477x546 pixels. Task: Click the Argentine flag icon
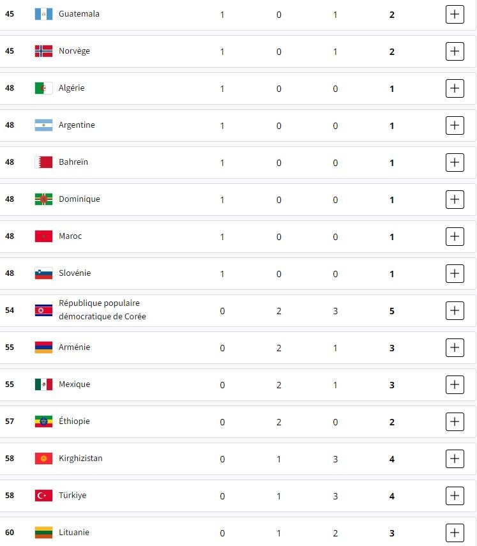click(x=43, y=125)
